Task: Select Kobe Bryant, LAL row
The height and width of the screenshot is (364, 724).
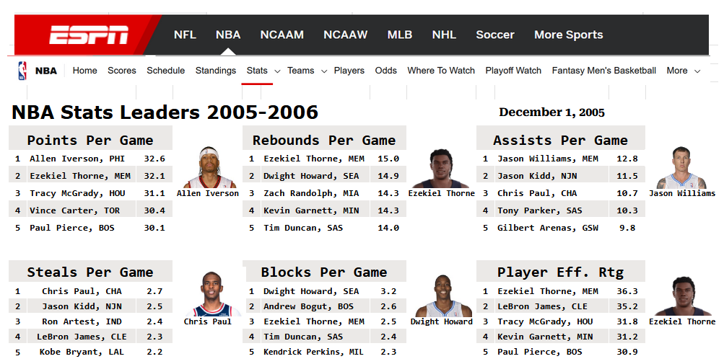Action: [90, 352]
